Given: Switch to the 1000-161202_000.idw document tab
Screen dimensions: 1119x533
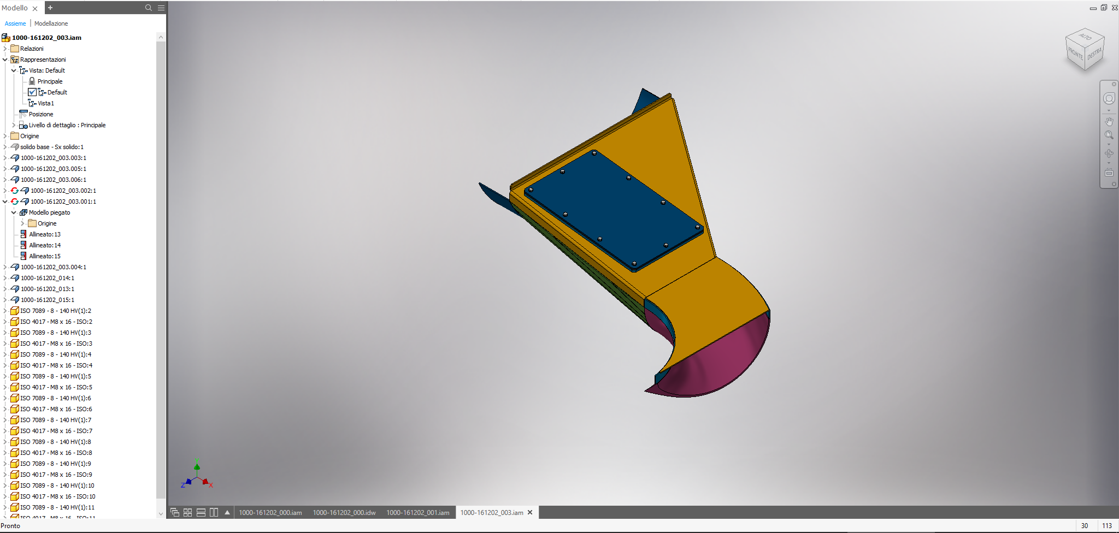Looking at the screenshot, I should pos(344,512).
